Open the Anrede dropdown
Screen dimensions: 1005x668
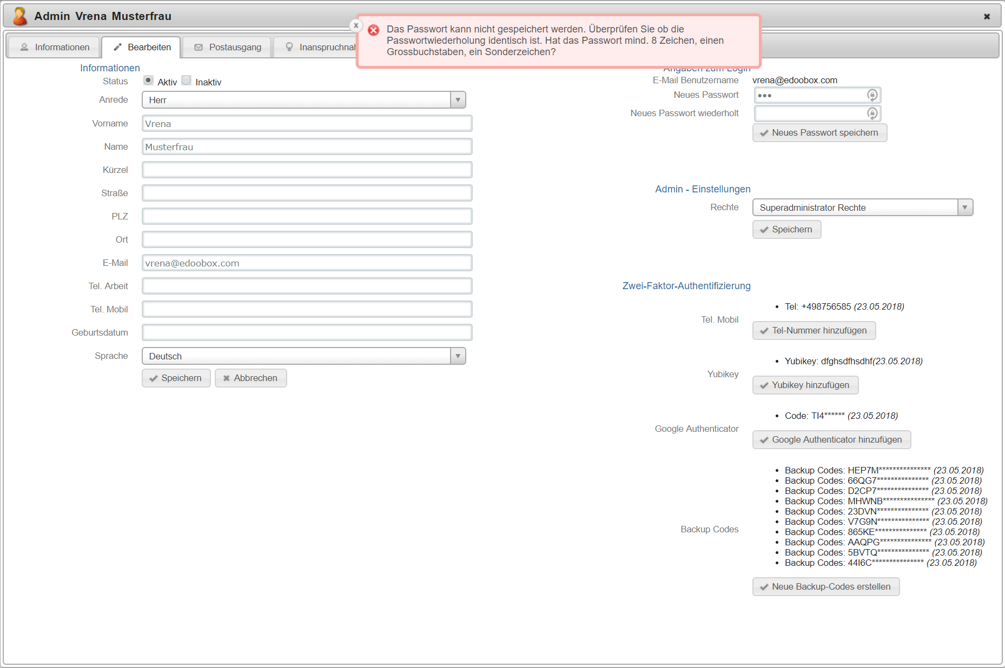click(x=303, y=100)
